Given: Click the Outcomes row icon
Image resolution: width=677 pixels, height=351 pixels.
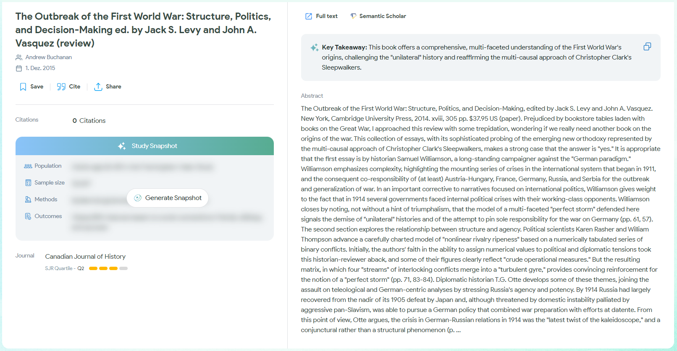Looking at the screenshot, I should pyautogui.click(x=28, y=216).
